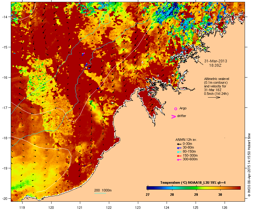This screenshot has height=210, width=253.
Task: Click the latitude axis label -18
Action: click(x=5, y=138)
